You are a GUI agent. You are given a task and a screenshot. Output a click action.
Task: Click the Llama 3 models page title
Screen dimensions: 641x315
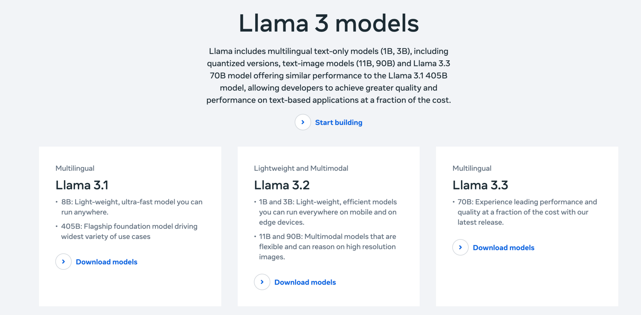329,23
